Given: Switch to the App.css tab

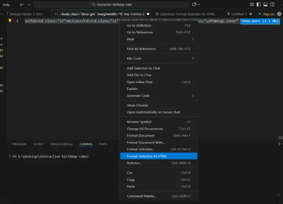Looking at the screenshot, I should click(x=268, y=14).
